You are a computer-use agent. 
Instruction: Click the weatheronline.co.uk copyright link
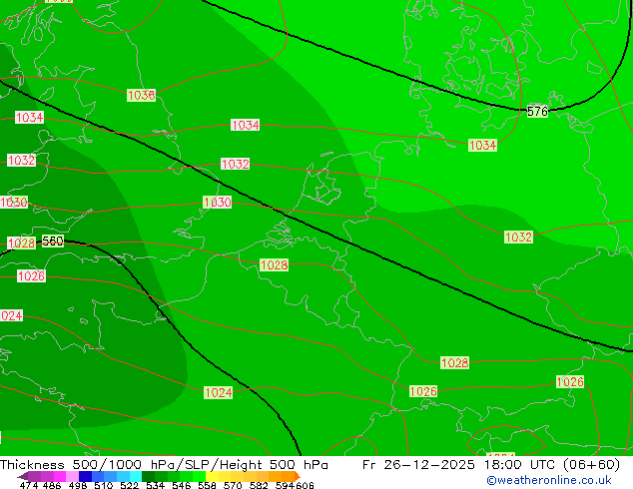tap(549, 480)
